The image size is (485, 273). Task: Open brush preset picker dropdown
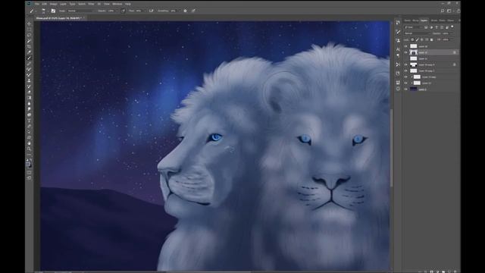coord(44,11)
